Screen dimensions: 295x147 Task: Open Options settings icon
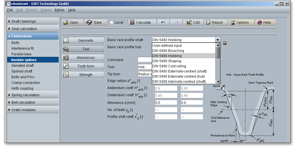coord(233,23)
